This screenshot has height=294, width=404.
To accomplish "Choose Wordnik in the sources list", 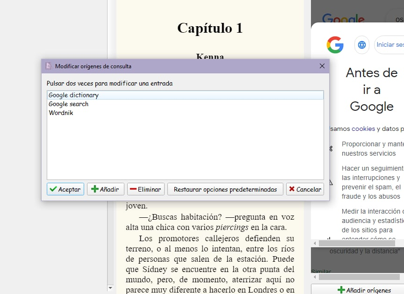I will [61, 113].
